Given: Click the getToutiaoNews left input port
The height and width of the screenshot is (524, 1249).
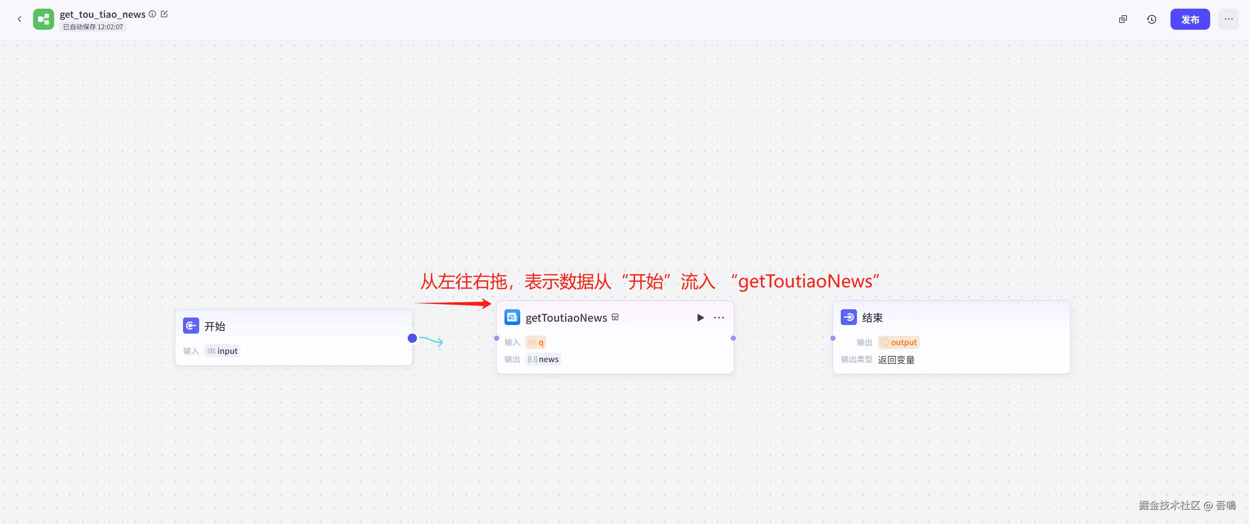Looking at the screenshot, I should [x=497, y=338].
